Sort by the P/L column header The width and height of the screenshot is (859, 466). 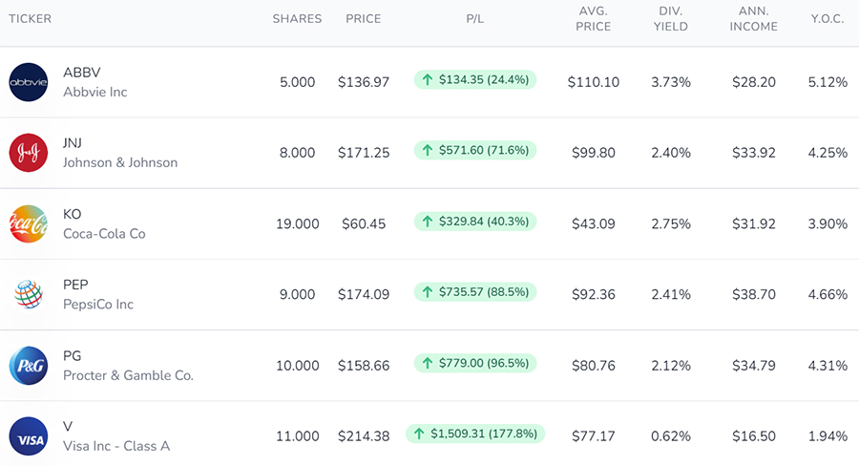[x=475, y=19]
